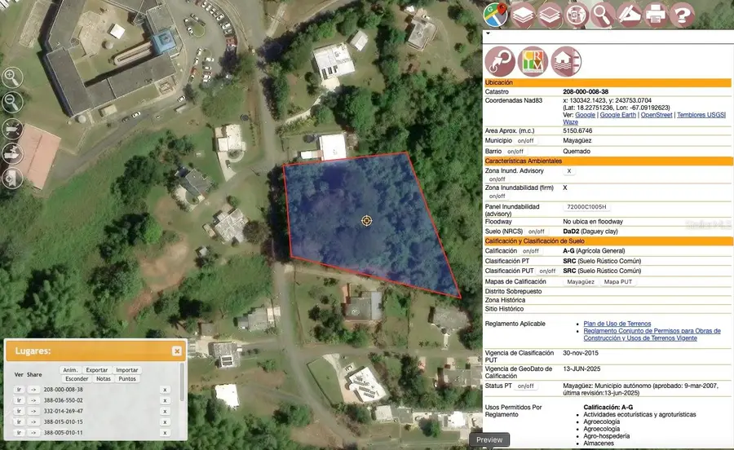Open the Temblores USGS link
This screenshot has width=734, height=450.
[701, 115]
